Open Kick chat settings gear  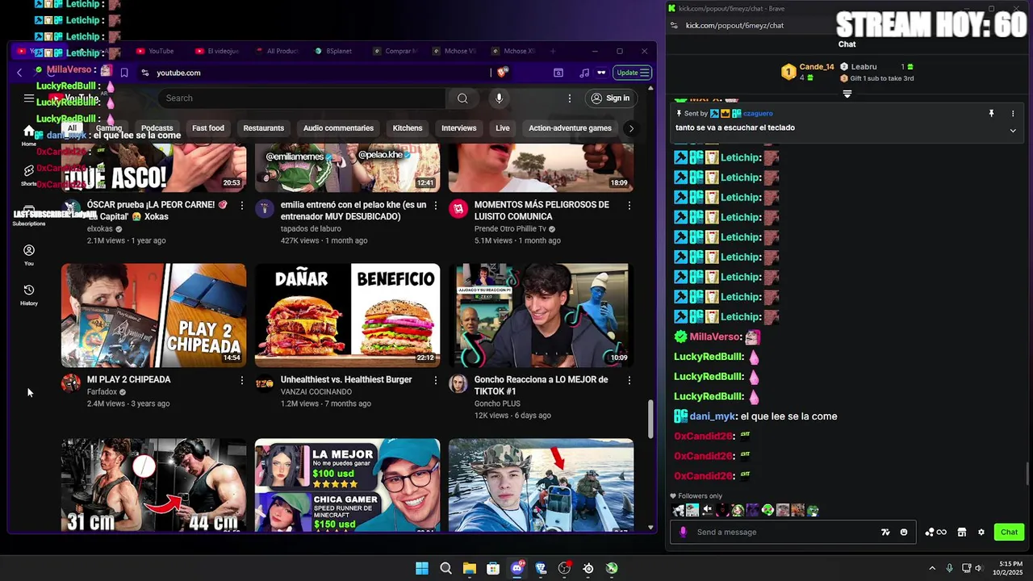pyautogui.click(x=981, y=533)
